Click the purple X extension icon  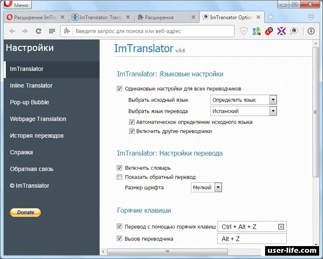(281, 31)
